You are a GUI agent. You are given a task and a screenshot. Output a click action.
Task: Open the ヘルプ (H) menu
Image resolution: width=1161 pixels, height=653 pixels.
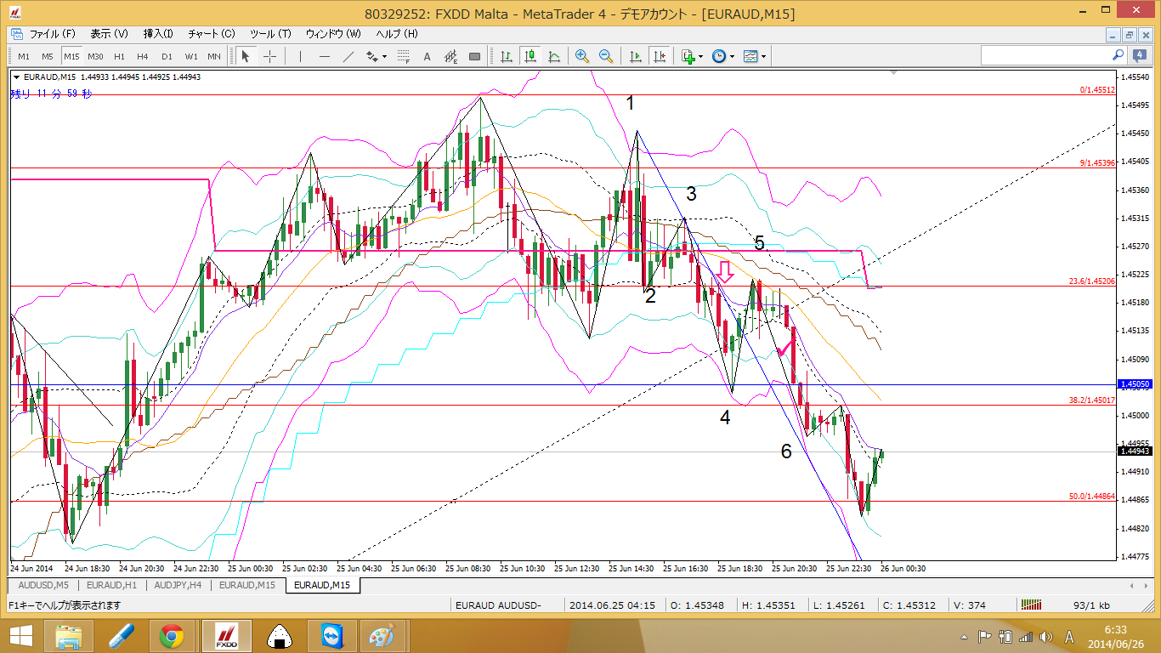point(397,34)
